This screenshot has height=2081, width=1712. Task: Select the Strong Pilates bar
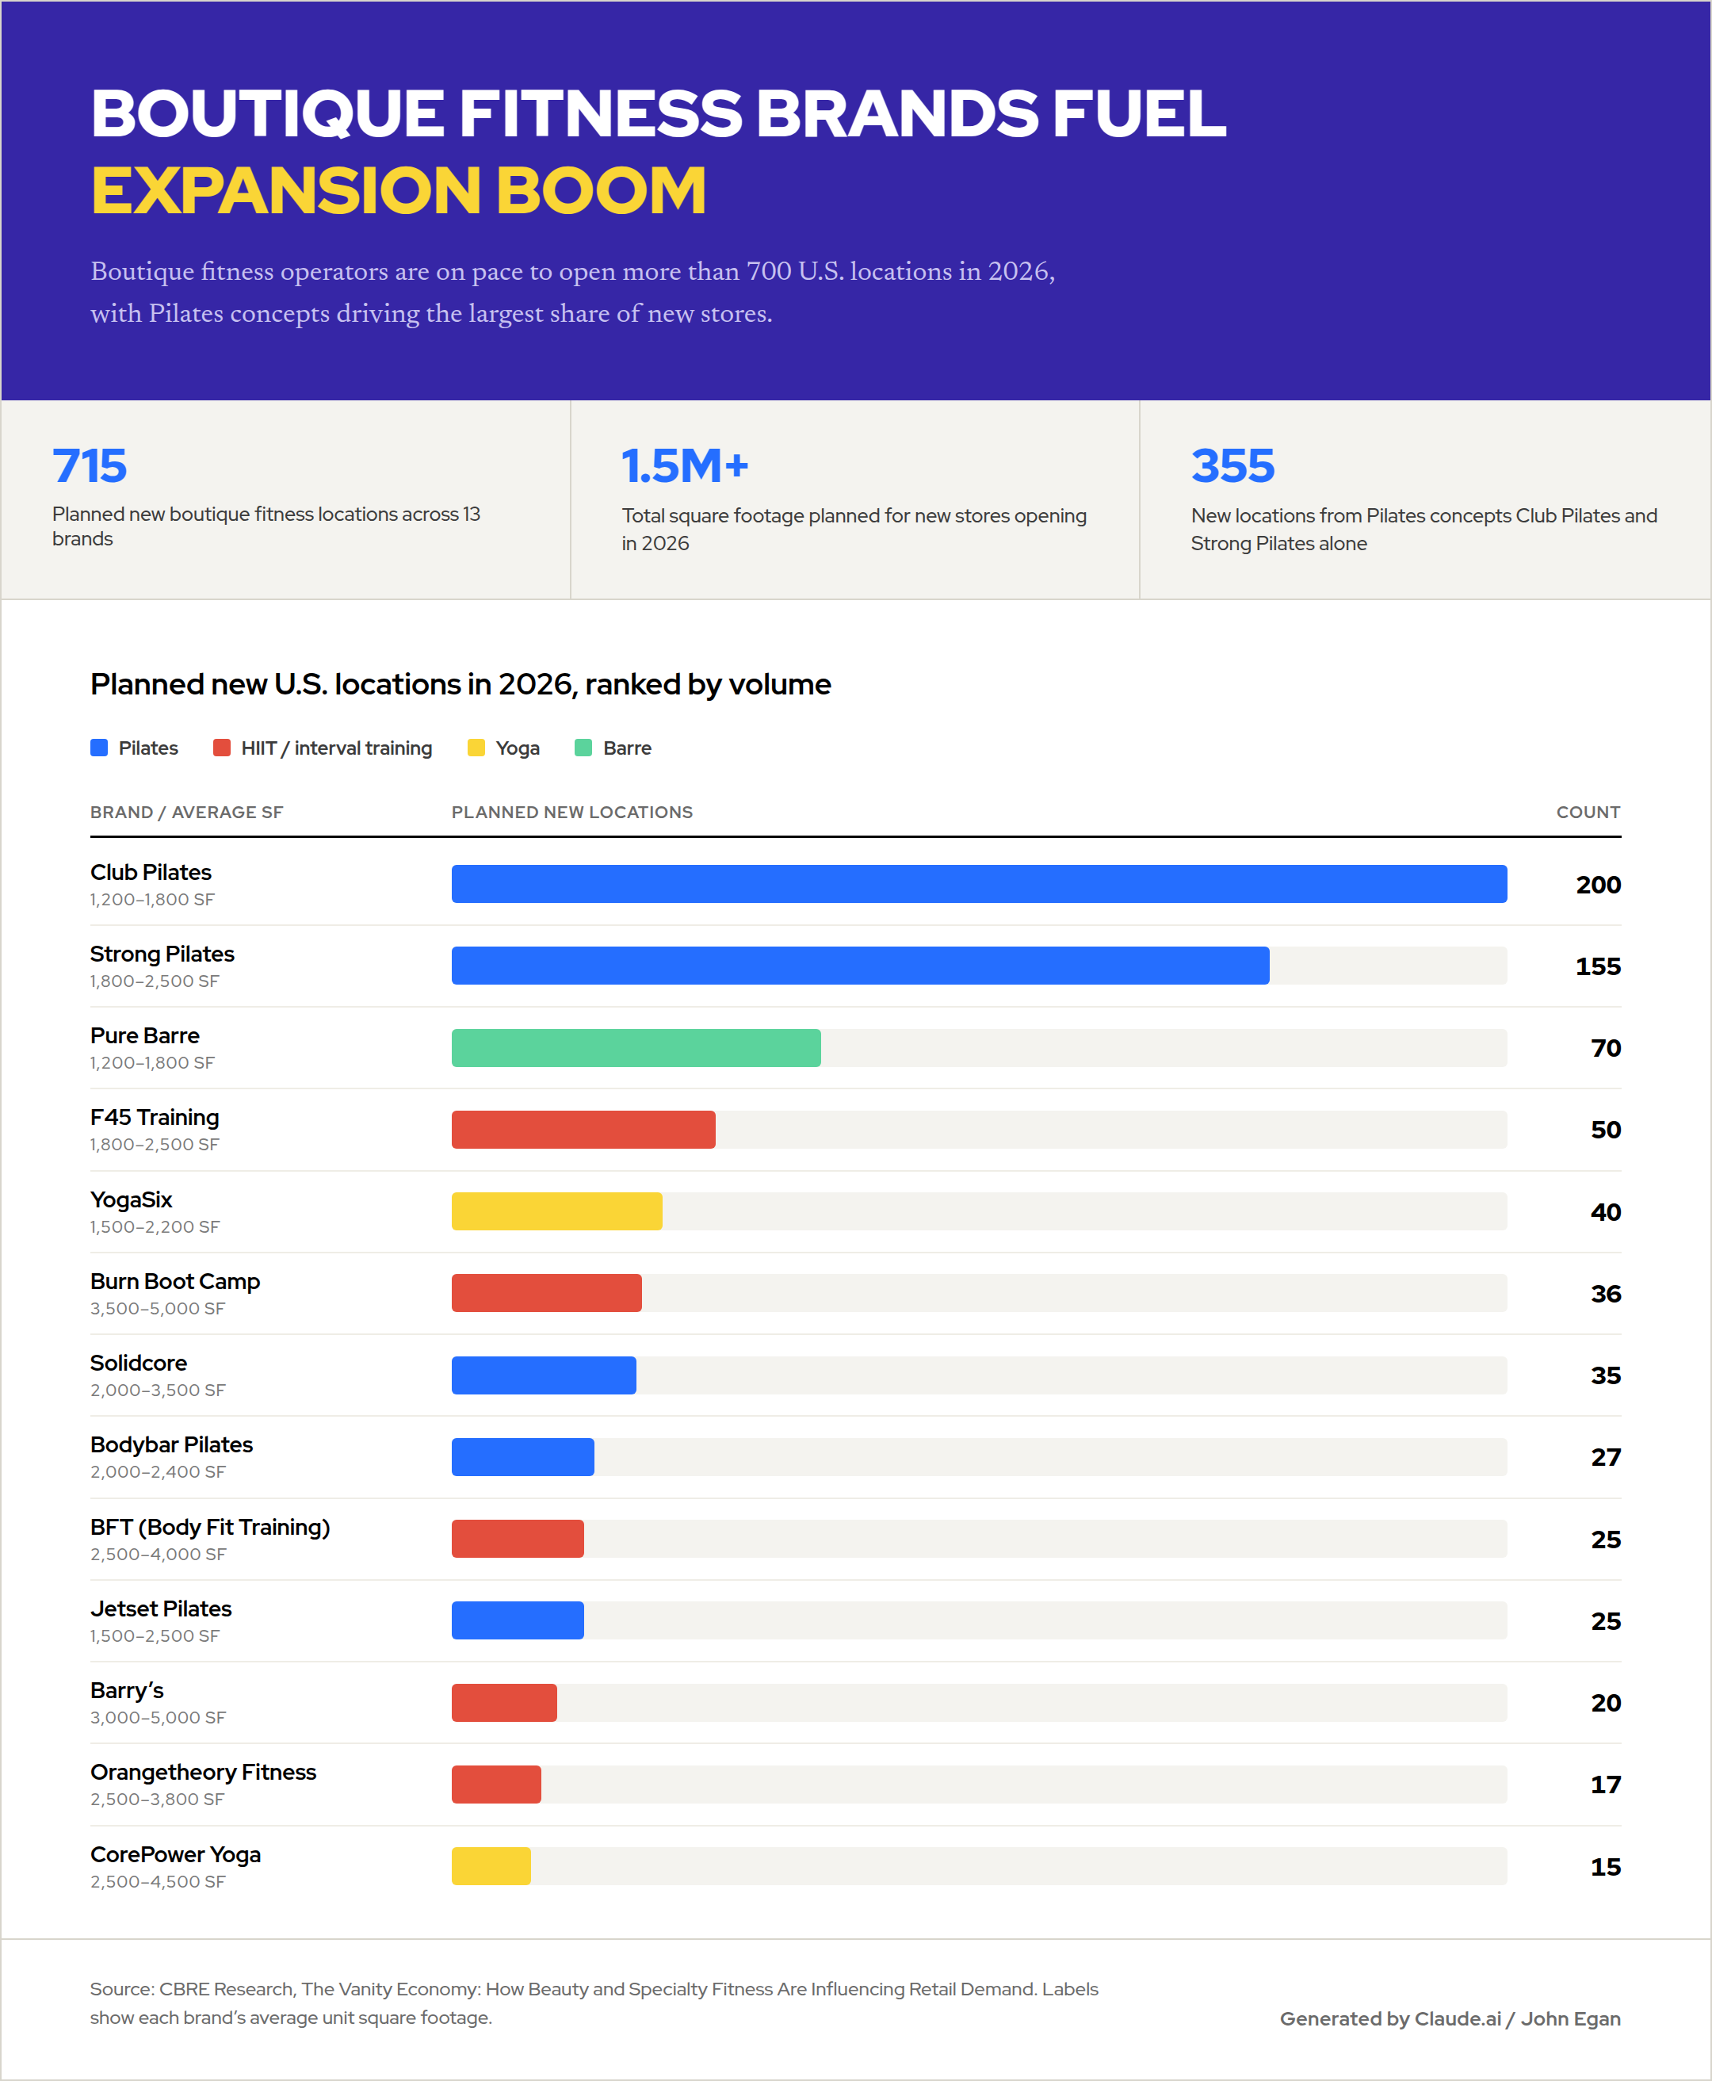(860, 966)
